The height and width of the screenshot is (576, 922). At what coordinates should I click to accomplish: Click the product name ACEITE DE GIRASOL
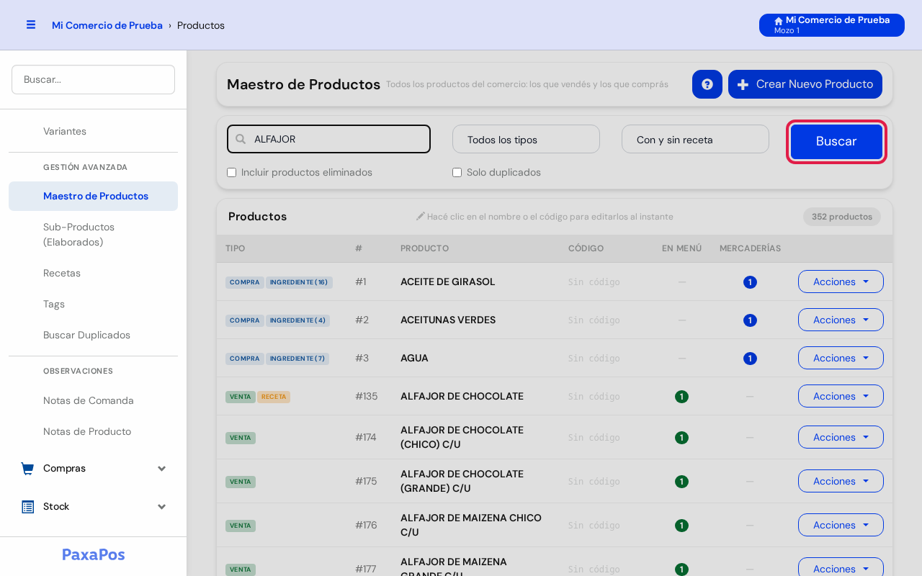(x=448, y=282)
